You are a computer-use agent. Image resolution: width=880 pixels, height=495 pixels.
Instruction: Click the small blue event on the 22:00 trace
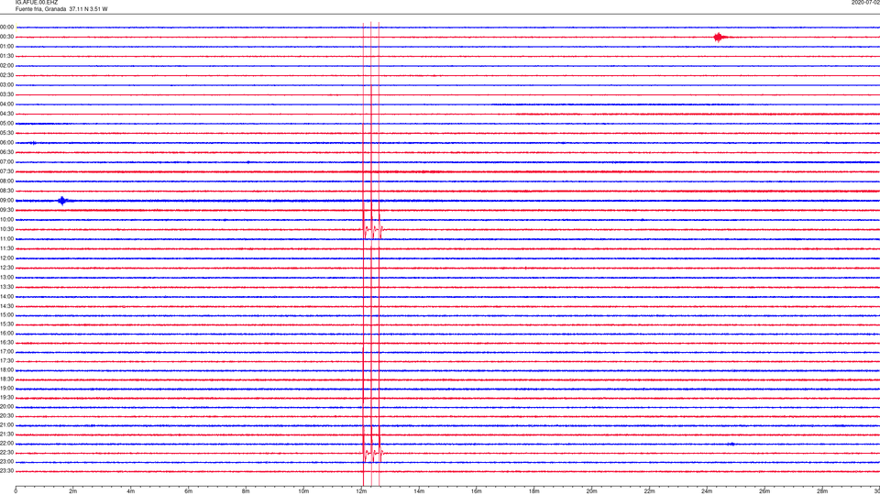point(731,444)
